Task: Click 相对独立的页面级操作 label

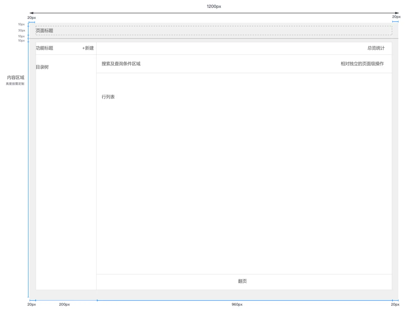Action: (362, 64)
